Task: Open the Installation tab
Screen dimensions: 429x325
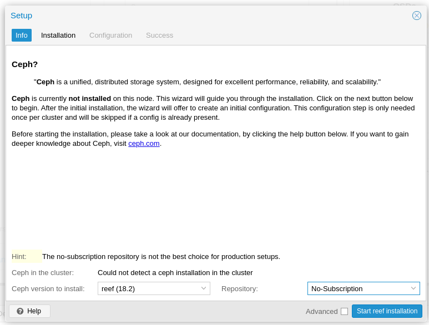Action: [58, 35]
